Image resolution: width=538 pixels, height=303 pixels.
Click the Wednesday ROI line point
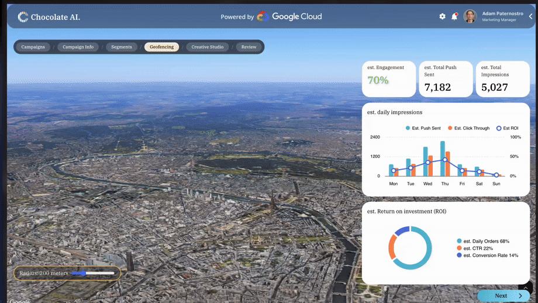[x=427, y=163]
